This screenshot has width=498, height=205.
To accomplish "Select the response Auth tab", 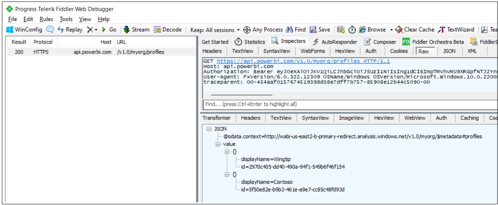I will point(441,118).
